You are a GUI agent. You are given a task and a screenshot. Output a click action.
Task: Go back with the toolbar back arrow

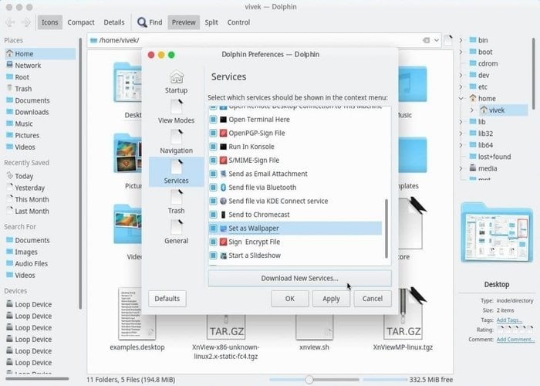point(10,22)
